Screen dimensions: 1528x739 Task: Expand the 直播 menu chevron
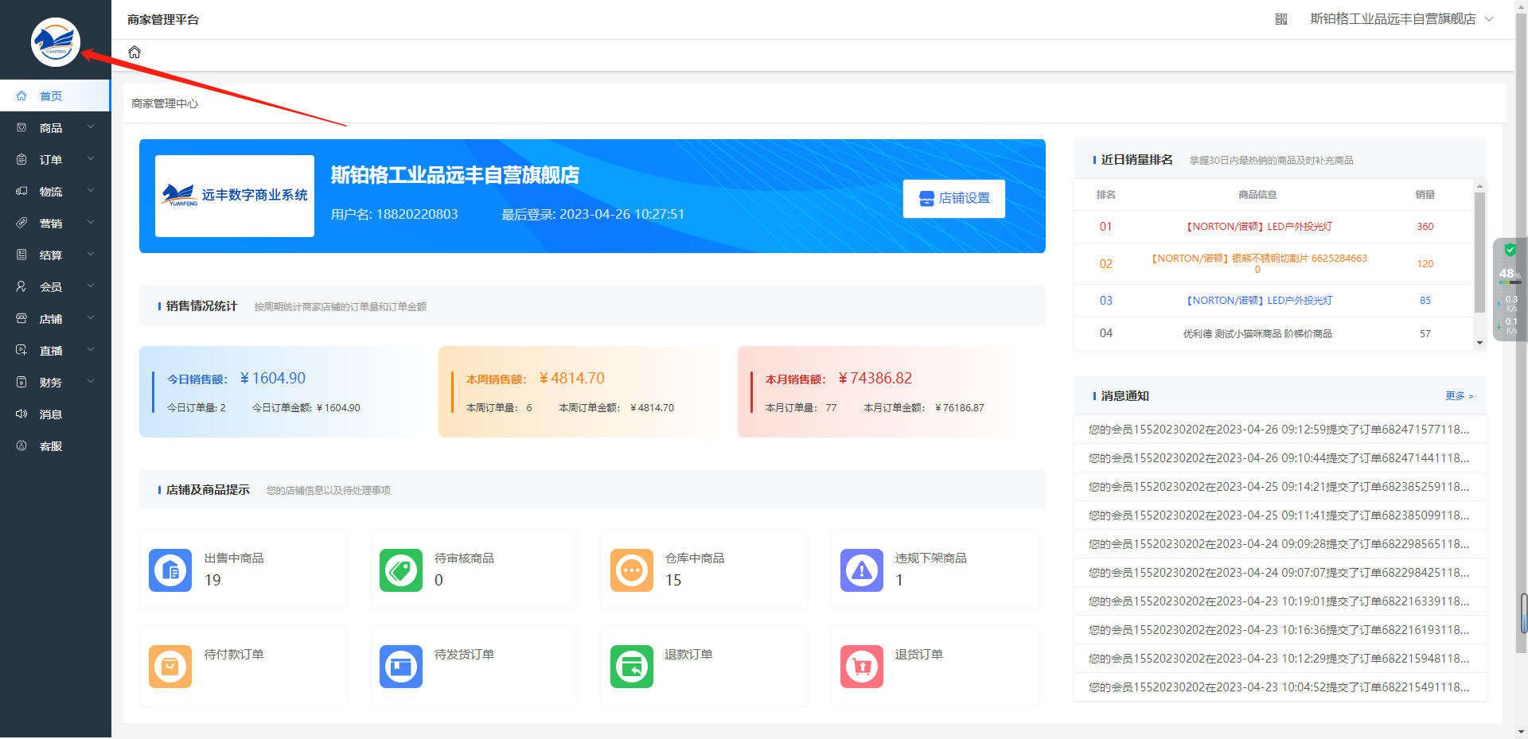click(x=91, y=350)
